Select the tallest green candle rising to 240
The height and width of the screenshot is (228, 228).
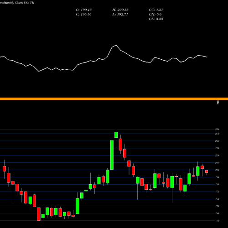[112, 155]
